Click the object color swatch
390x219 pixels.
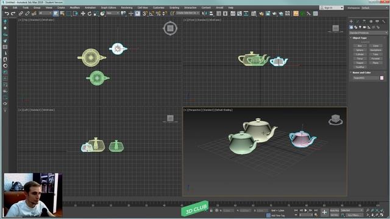381,78
